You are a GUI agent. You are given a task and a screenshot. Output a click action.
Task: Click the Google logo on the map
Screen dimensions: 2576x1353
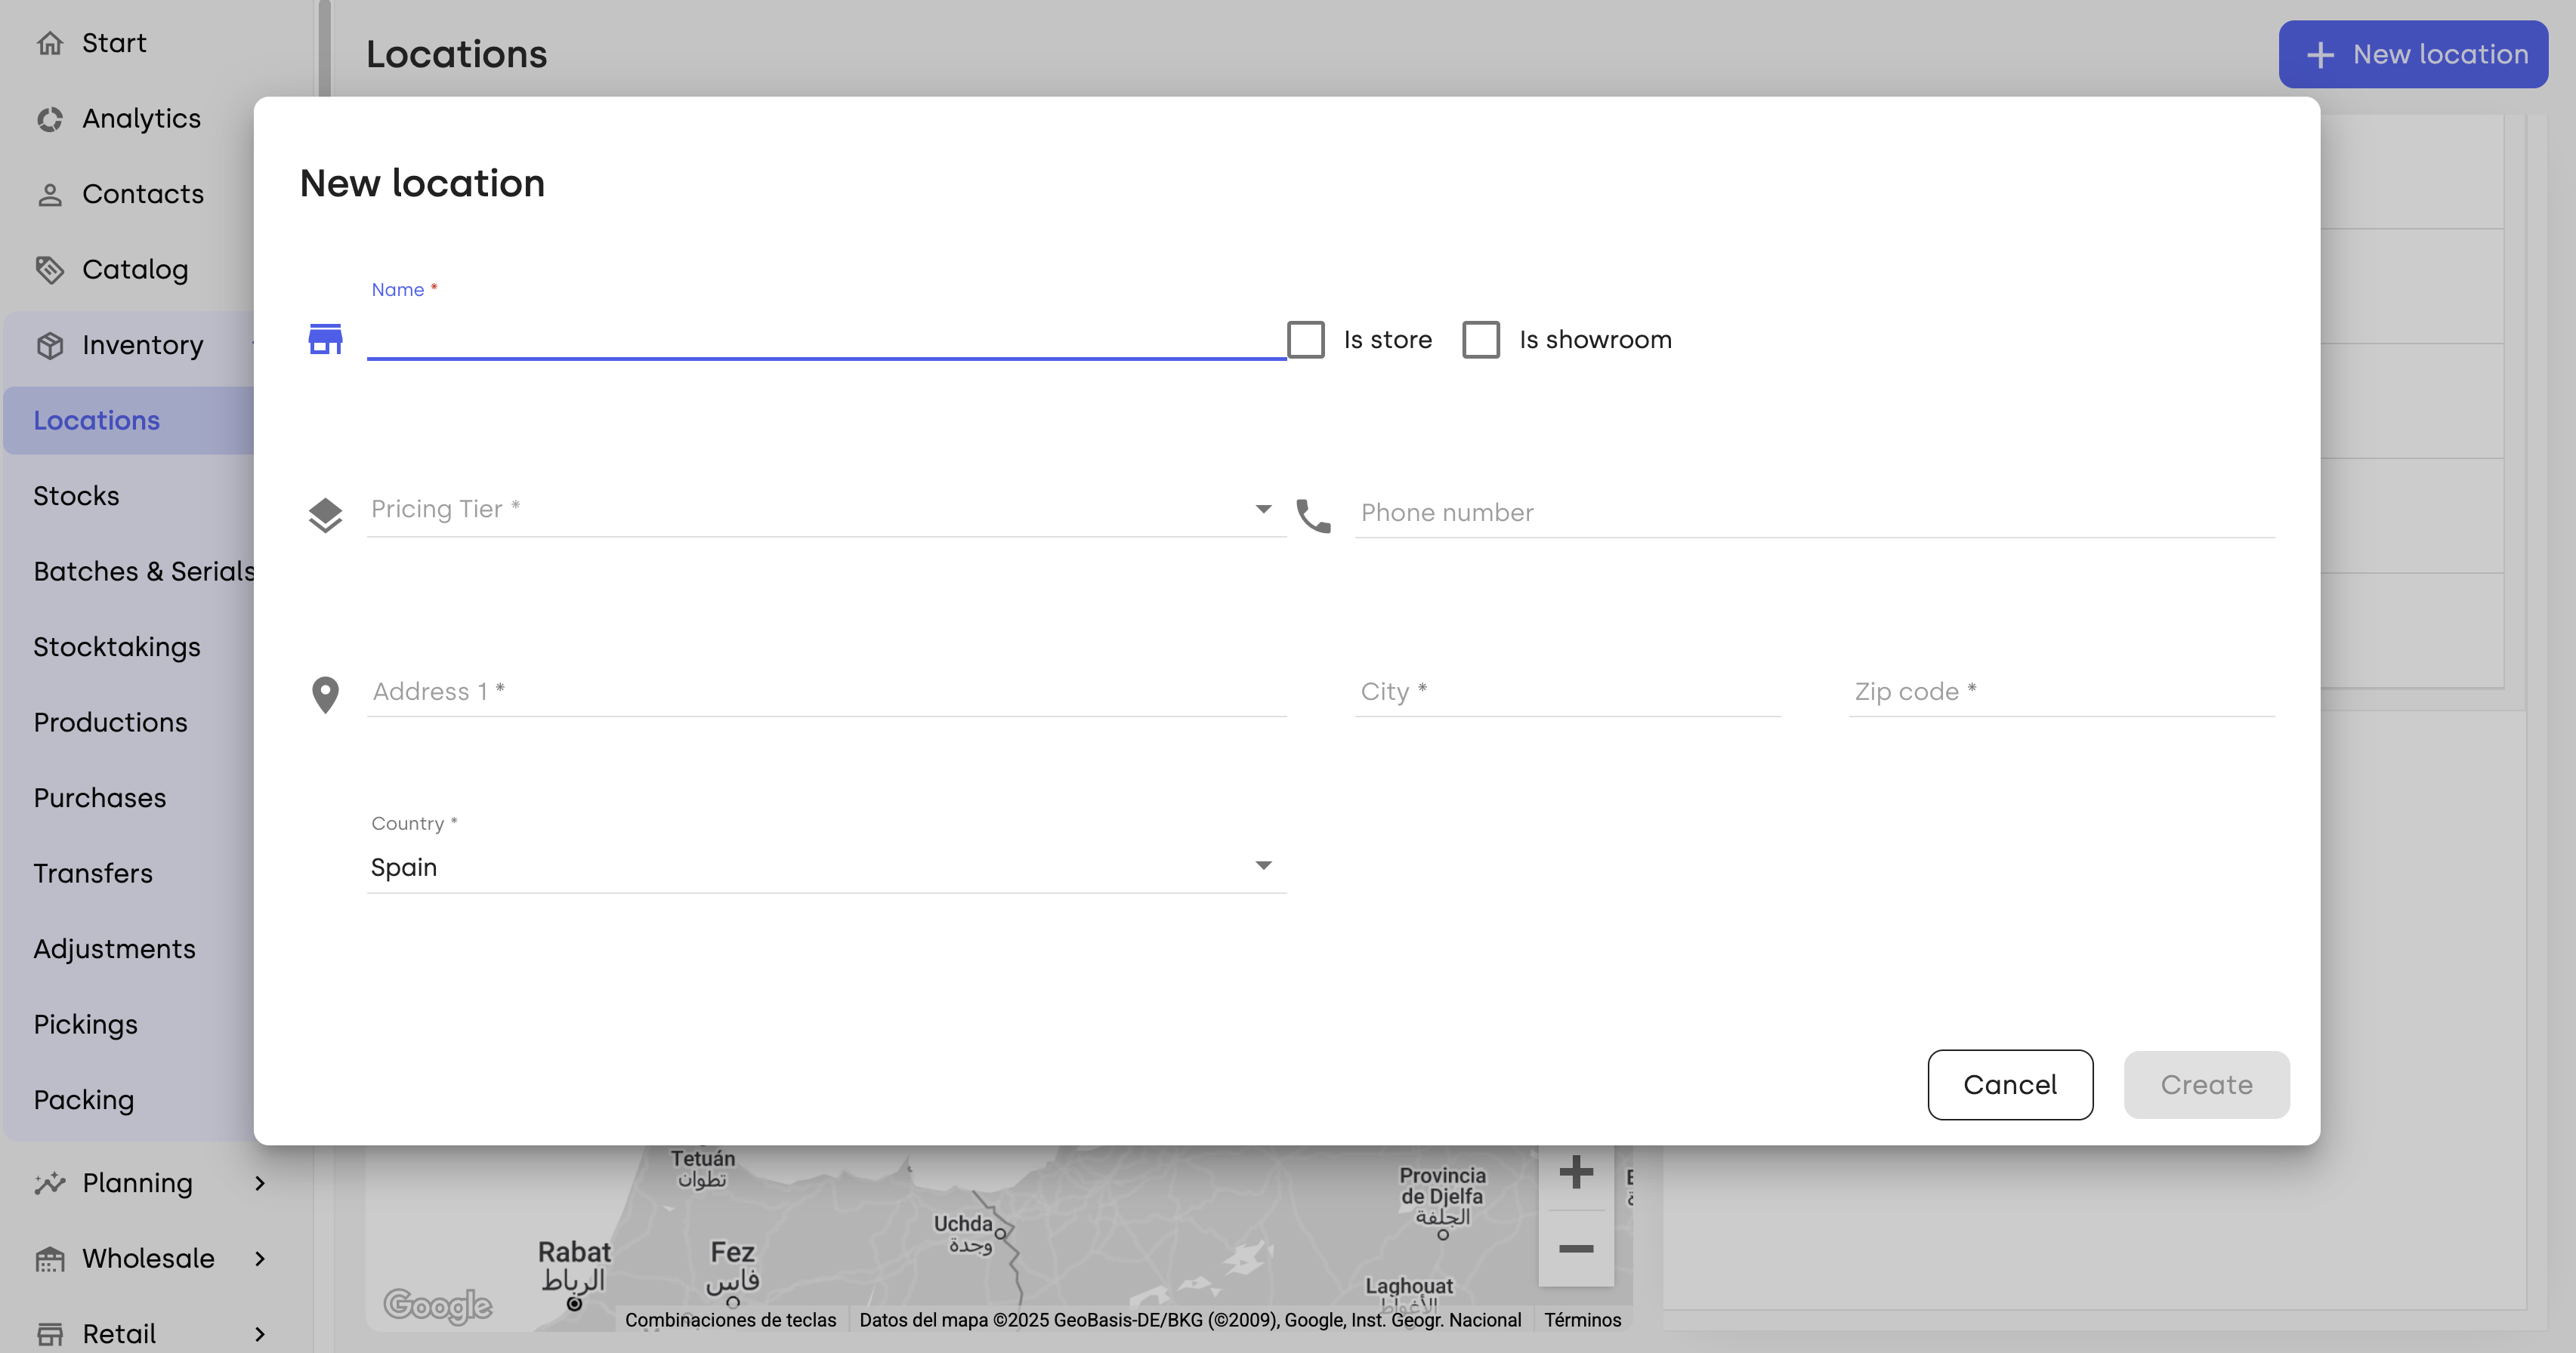coord(438,1305)
